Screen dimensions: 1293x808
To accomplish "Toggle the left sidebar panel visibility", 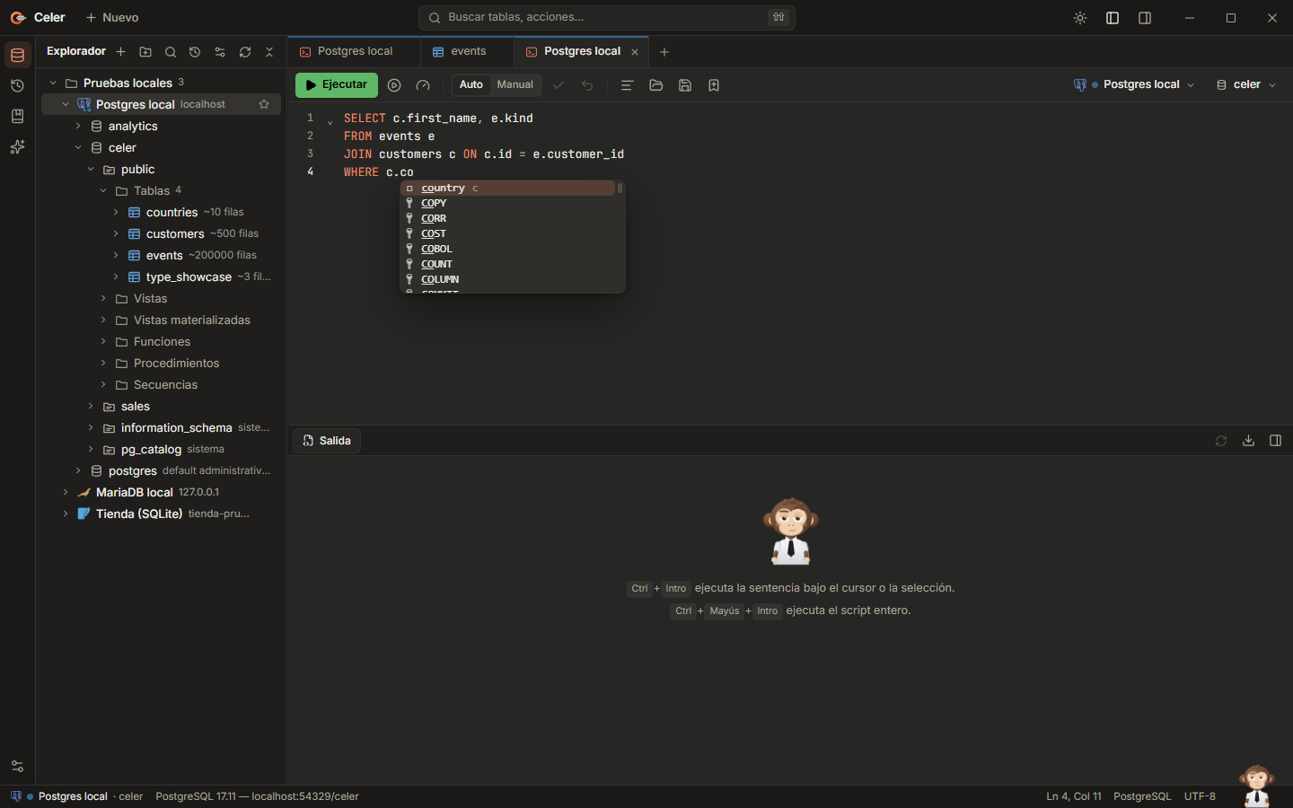I will pyautogui.click(x=1113, y=18).
